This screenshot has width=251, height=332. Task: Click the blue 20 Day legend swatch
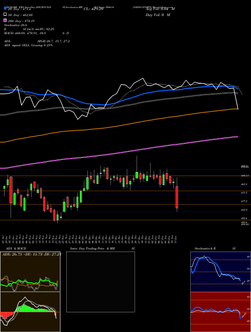point(5,9)
